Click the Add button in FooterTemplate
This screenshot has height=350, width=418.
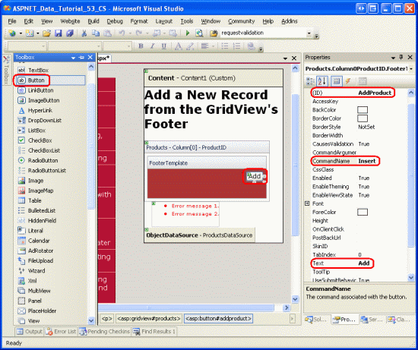(255, 176)
